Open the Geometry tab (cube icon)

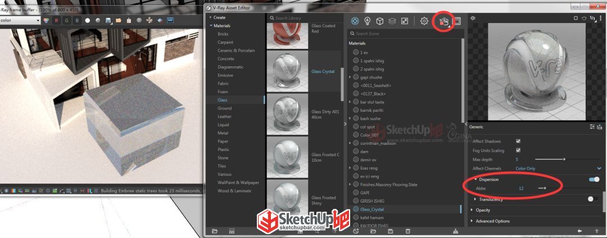coord(380,21)
